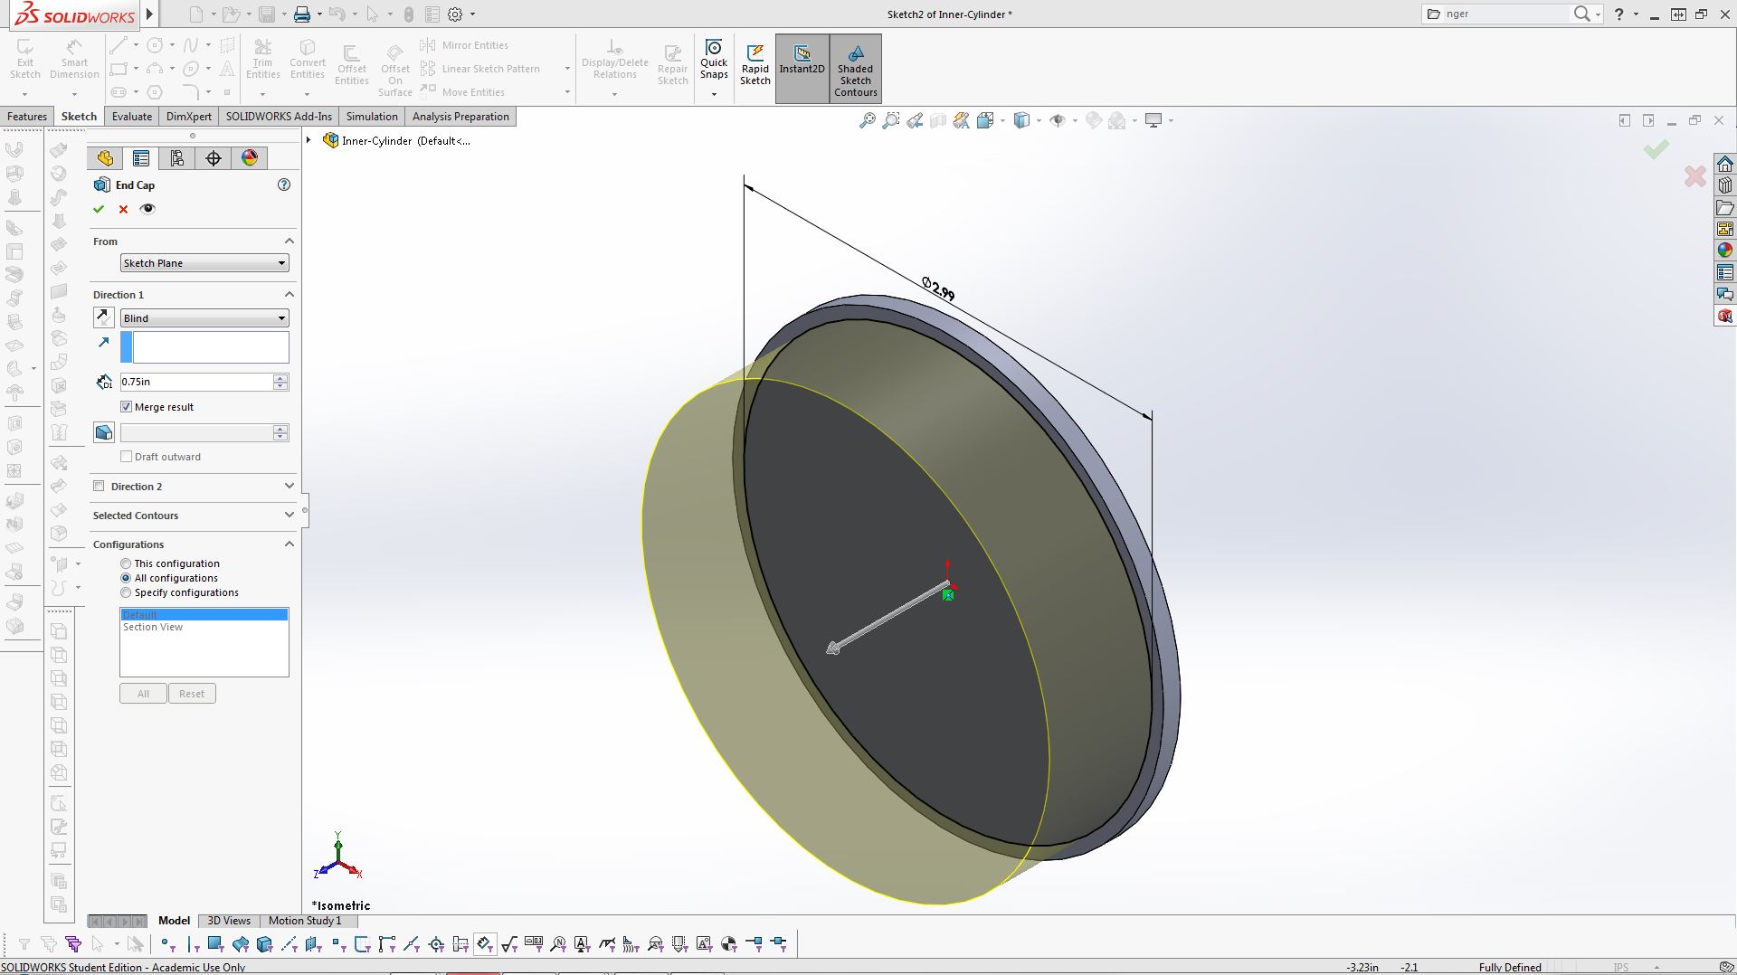Expand SOLIDWORKS main menu arrow
The width and height of the screenshot is (1737, 975).
click(x=150, y=14)
